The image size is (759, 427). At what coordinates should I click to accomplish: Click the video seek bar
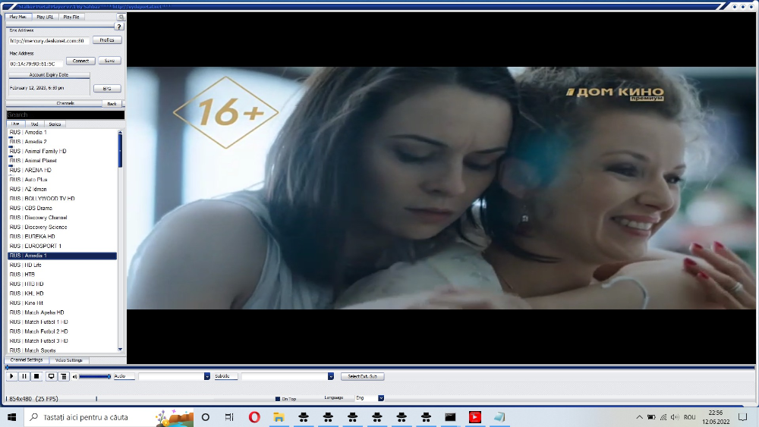click(379, 368)
